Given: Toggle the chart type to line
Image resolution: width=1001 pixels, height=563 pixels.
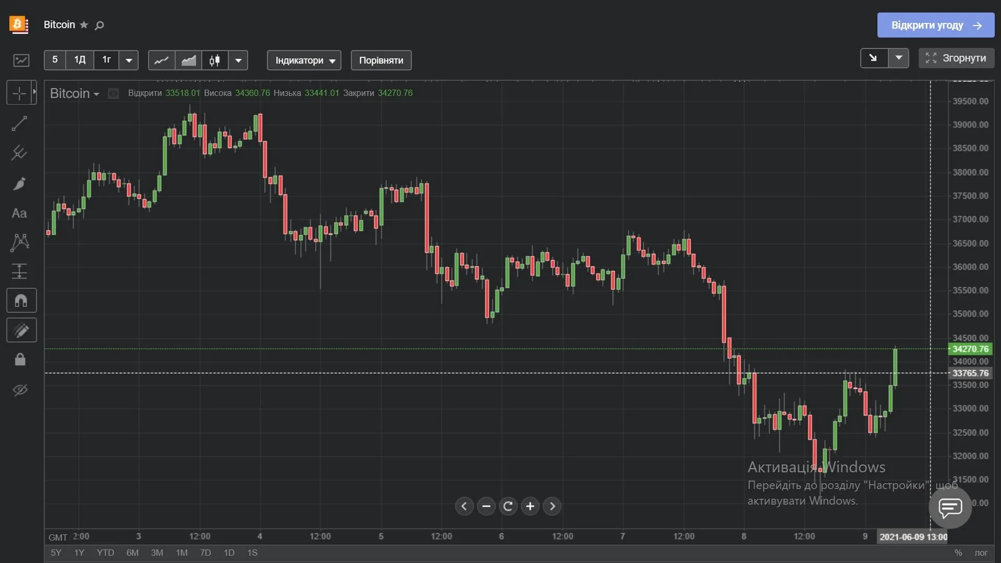Looking at the screenshot, I should (x=162, y=61).
